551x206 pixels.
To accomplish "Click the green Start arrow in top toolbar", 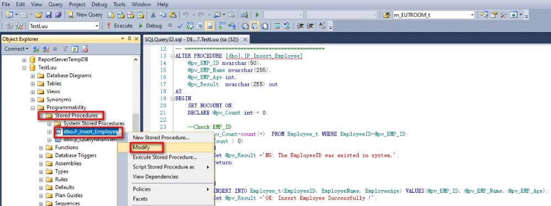I will coord(257,15).
